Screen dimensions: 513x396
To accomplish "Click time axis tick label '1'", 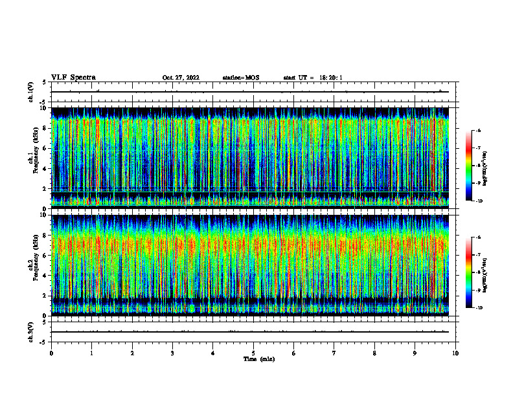I will tap(92, 353).
